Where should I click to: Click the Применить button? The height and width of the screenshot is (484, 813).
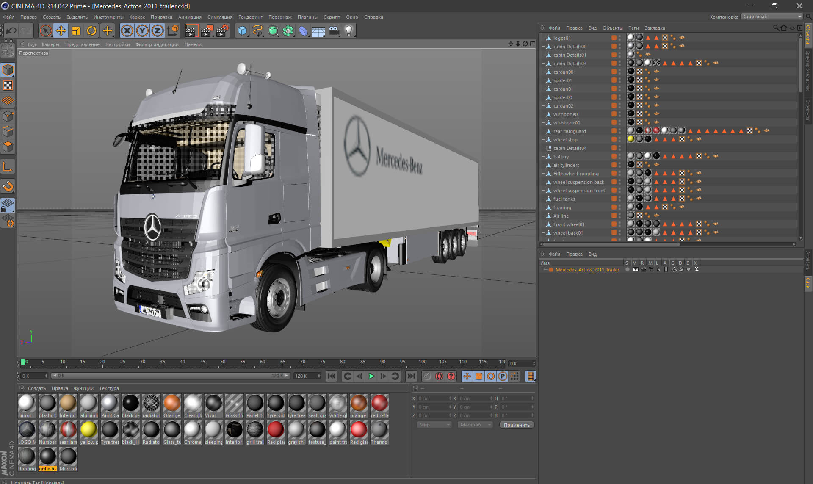[517, 425]
